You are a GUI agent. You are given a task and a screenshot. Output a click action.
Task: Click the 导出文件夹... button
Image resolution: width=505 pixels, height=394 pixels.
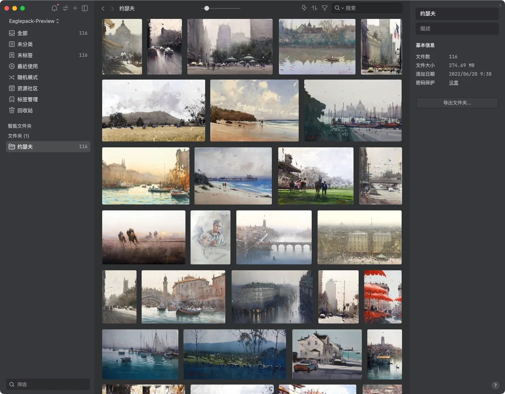pyautogui.click(x=457, y=103)
